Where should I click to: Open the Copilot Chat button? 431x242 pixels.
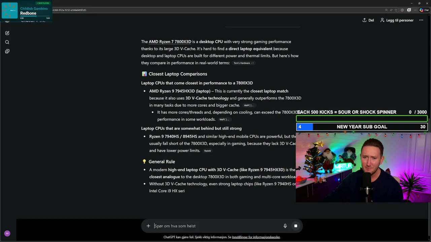point(424,10)
